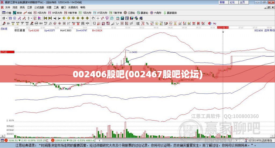Click the 主页 button in title bar
The height and width of the screenshot is (148, 275).
[244, 2]
